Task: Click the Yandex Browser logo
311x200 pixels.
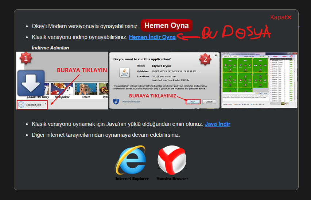Action: 172,160
